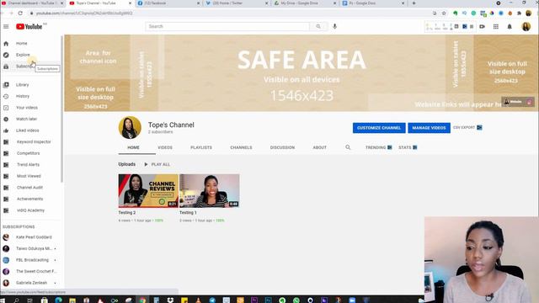Screen dimensions: 539x303
Task: Switch to the VIDEOS tab
Action: click(x=165, y=147)
